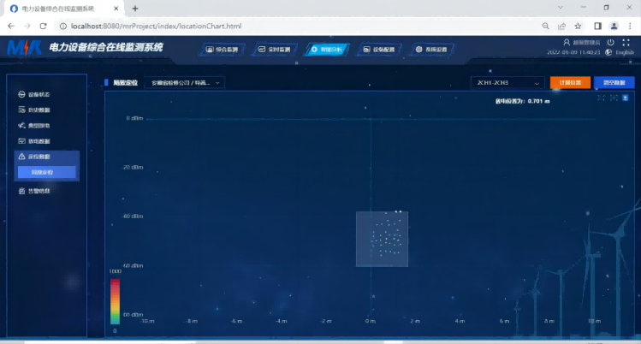Viewport: 641px width, 344px height.
Task: Click the 0–1000 color gradient legend bar
Action: tap(115, 300)
